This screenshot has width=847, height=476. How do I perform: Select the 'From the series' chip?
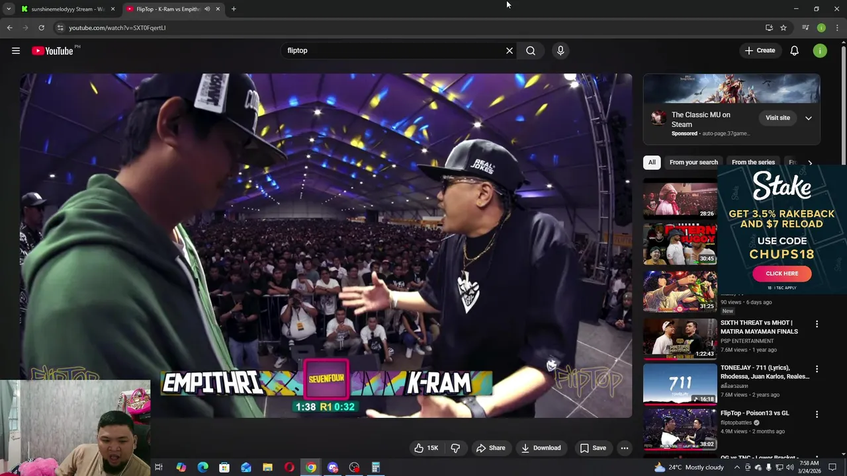click(753, 163)
